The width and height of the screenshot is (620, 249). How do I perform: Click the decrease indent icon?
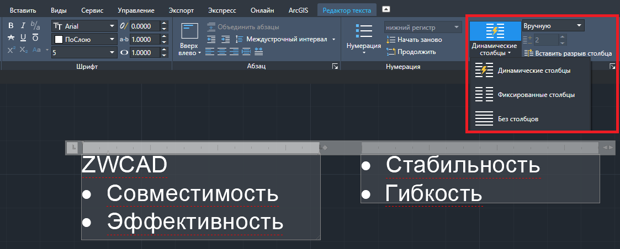[x=211, y=39]
